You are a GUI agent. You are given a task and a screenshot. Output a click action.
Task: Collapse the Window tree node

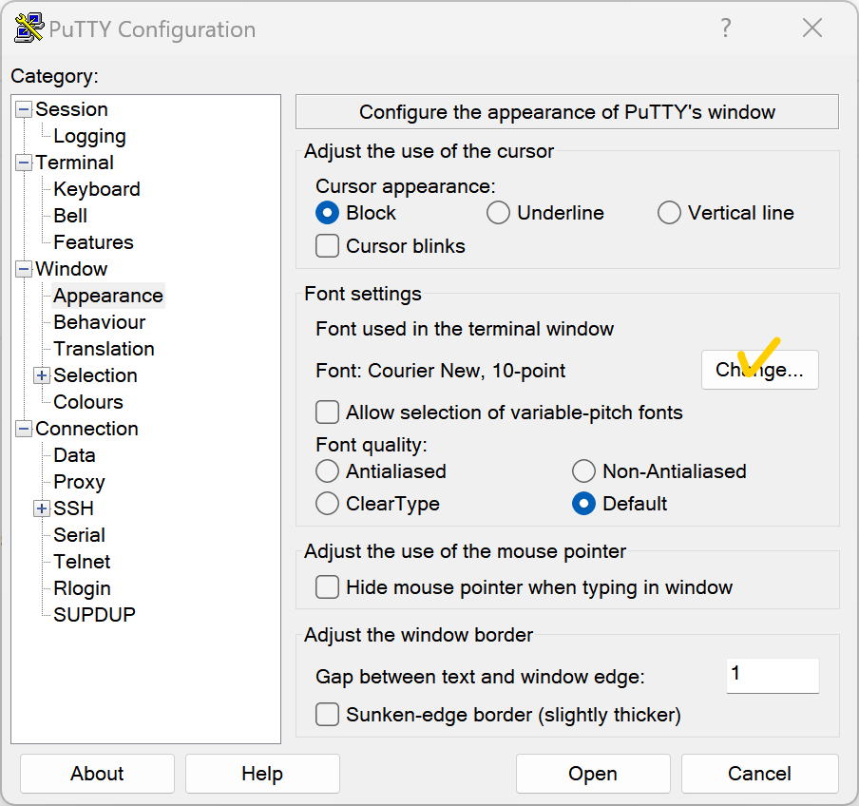click(x=24, y=269)
